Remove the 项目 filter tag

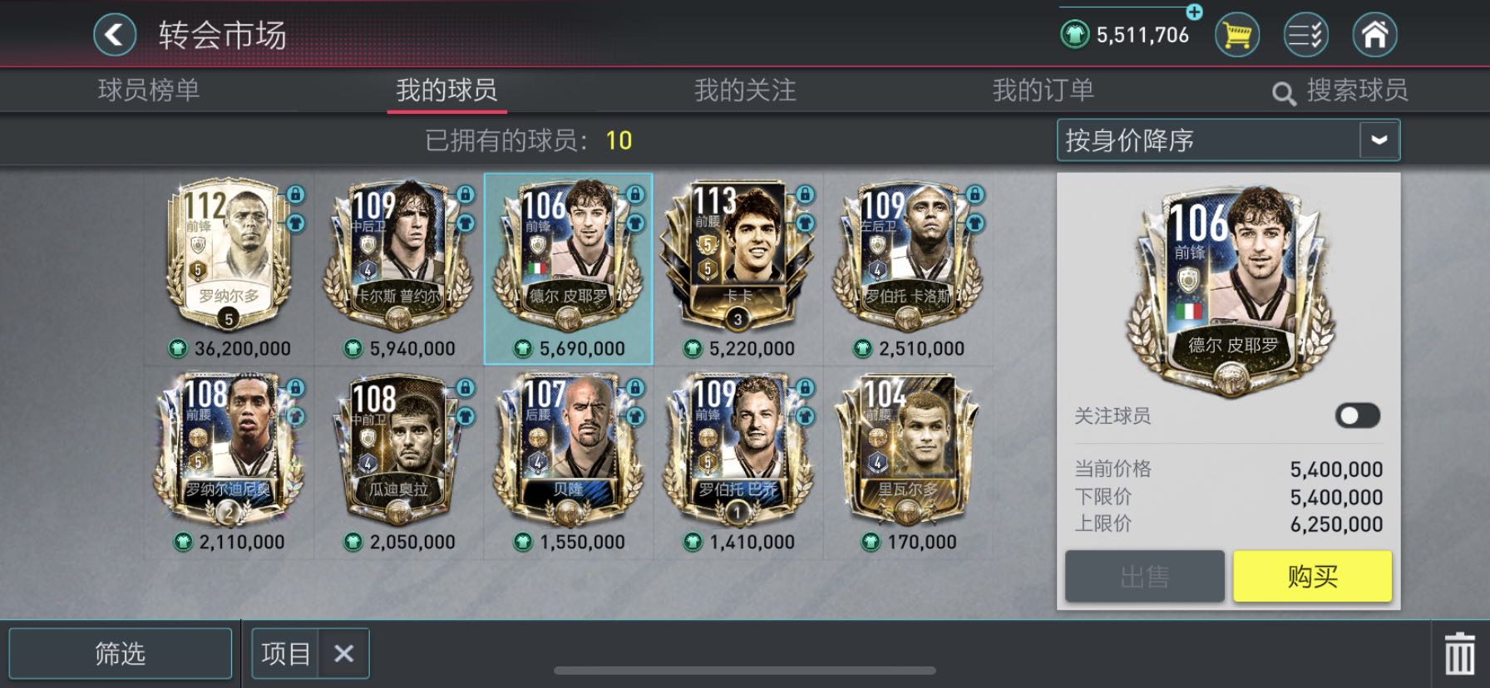click(343, 654)
